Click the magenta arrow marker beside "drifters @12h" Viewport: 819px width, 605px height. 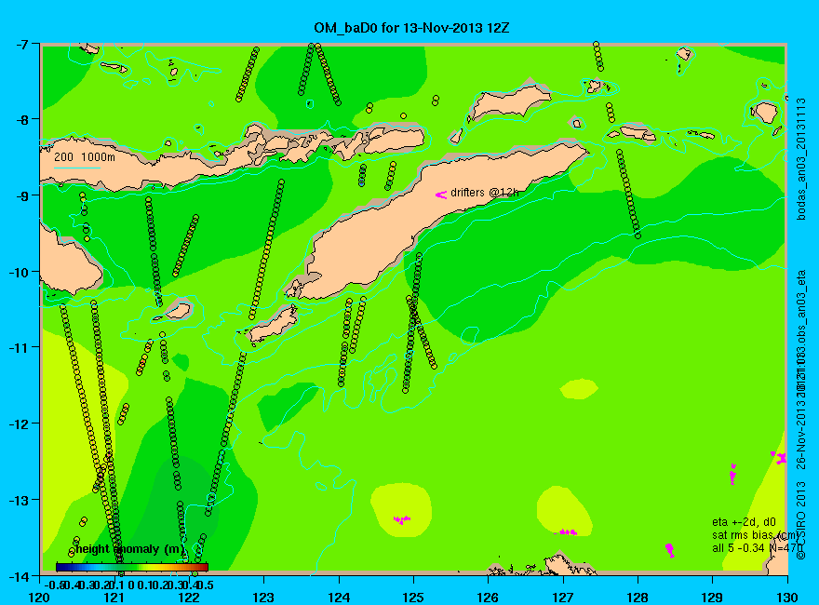441,195
